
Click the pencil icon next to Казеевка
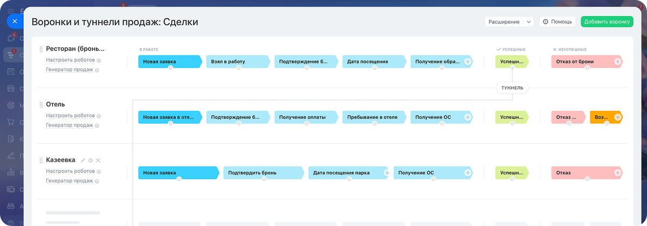(x=83, y=160)
